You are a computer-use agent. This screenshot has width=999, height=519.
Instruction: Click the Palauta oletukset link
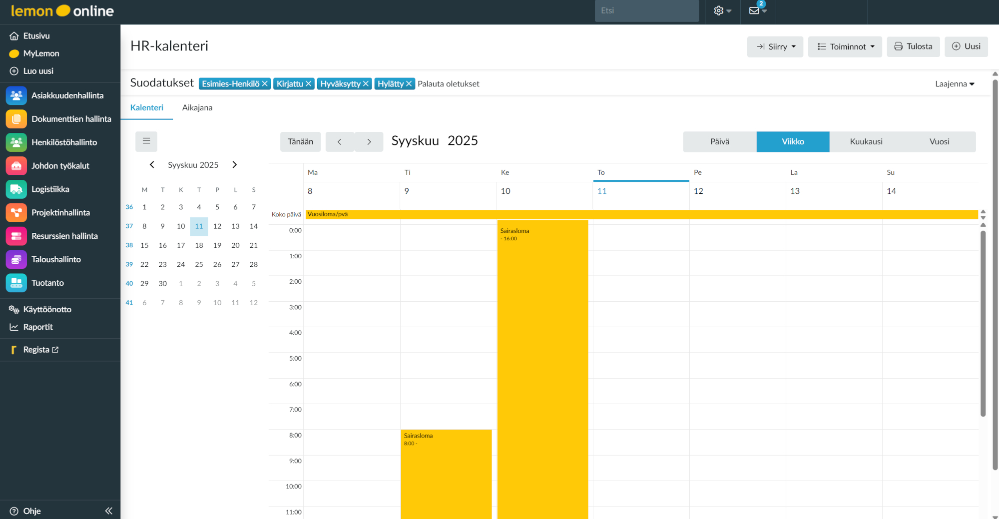pos(448,84)
